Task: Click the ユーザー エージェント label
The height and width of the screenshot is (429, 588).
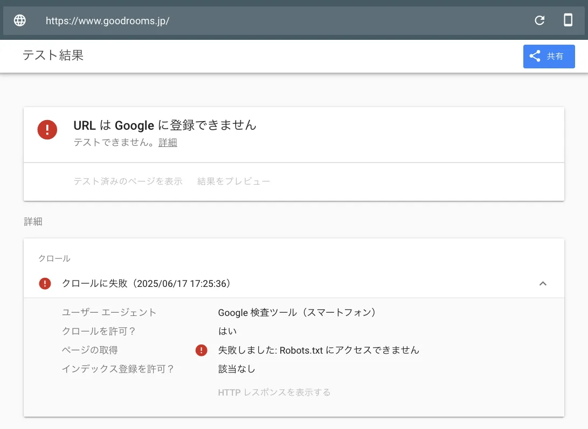Action: coord(109,313)
